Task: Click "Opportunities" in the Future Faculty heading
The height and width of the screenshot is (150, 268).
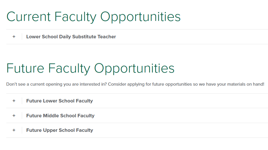Action: (x=134, y=68)
